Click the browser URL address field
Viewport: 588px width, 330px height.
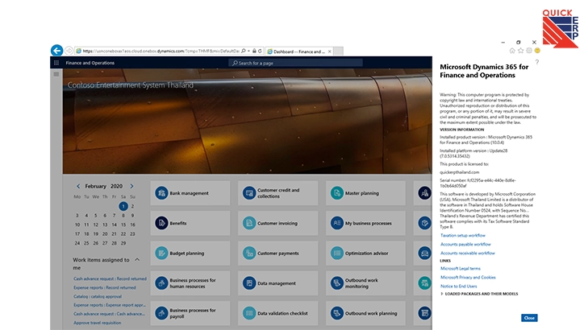161,51
